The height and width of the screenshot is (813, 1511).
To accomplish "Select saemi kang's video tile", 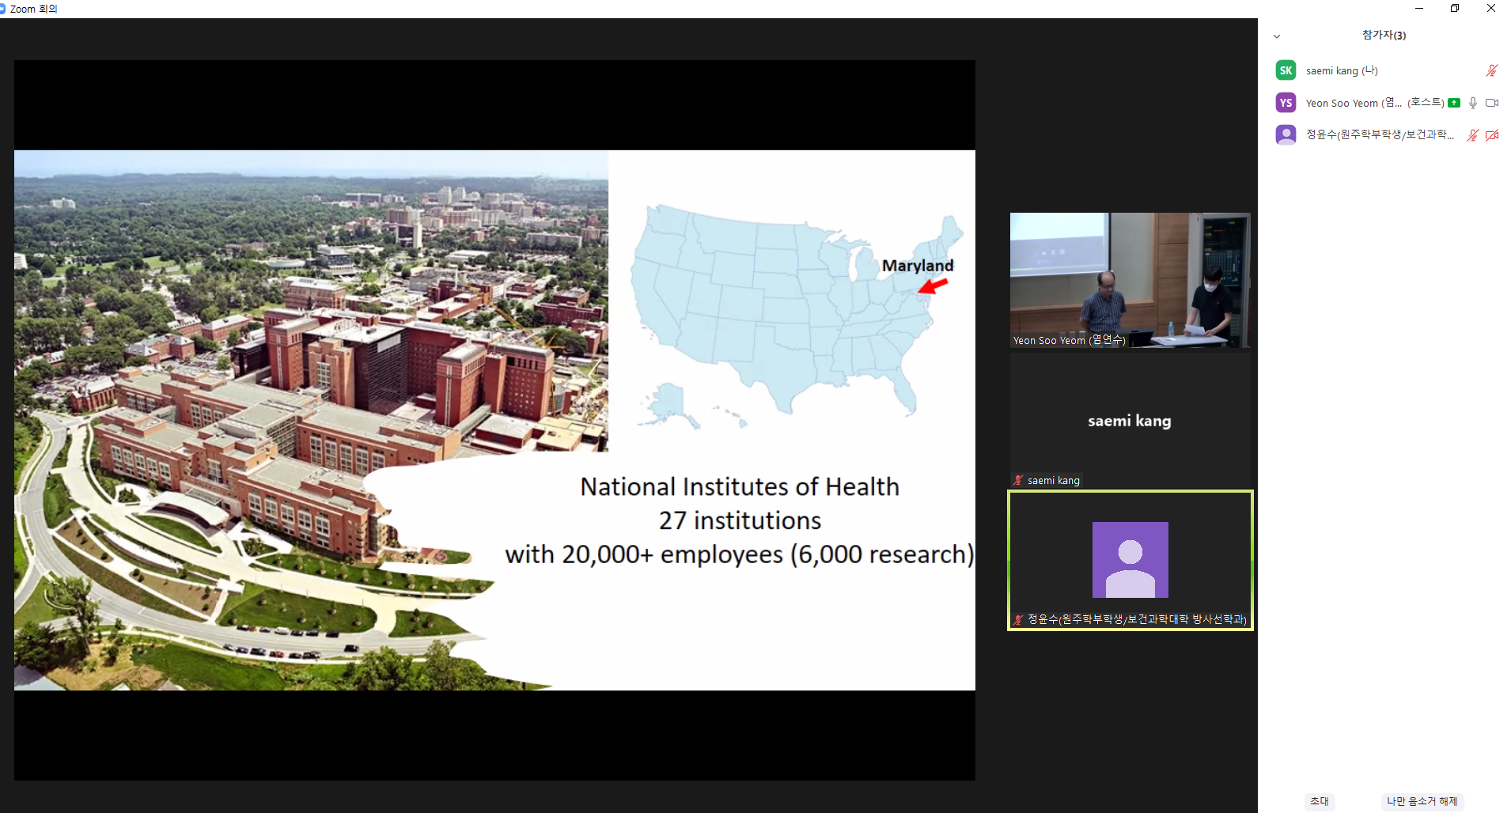I will [x=1130, y=420].
